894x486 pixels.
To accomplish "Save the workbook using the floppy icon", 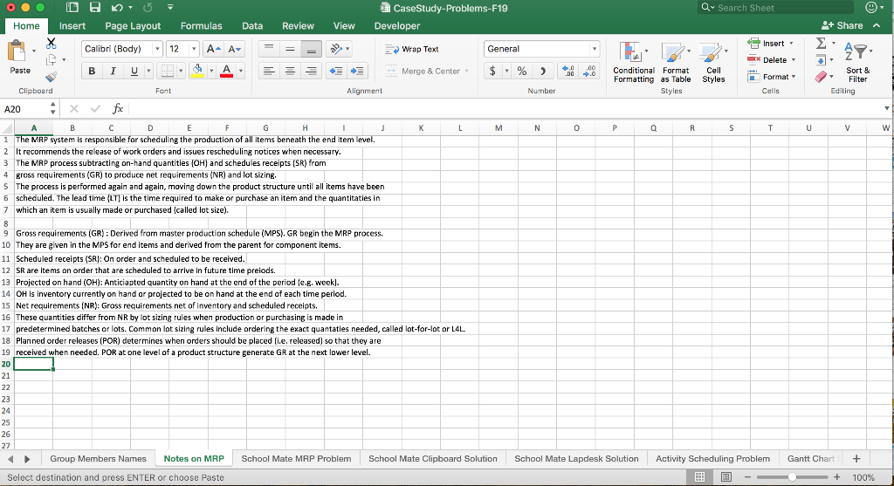I will point(94,7).
